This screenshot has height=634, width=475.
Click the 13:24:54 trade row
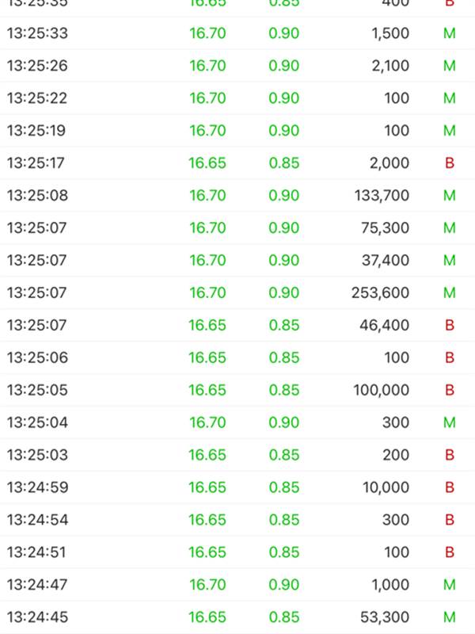pos(237,520)
